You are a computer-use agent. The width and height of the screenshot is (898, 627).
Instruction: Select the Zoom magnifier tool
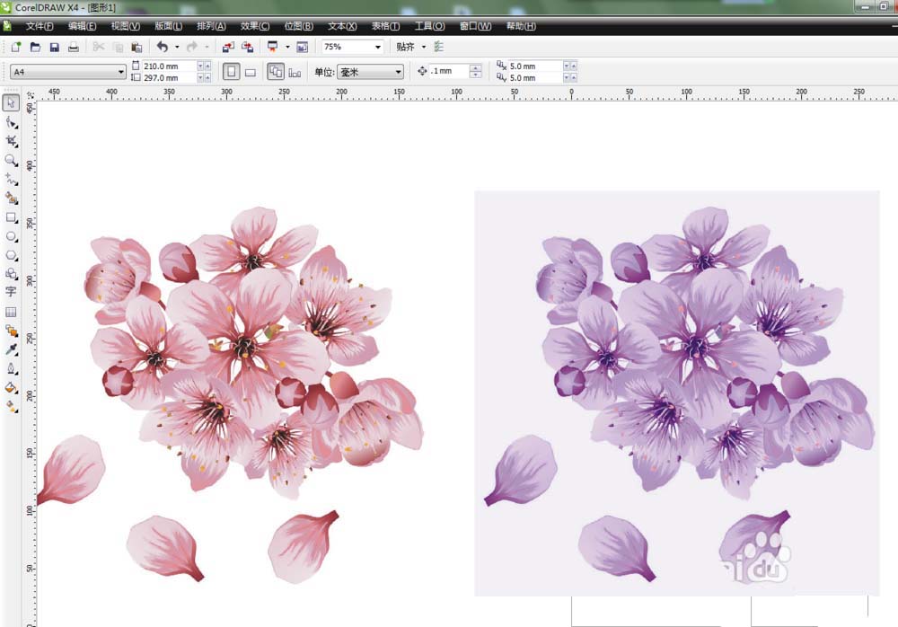12,160
